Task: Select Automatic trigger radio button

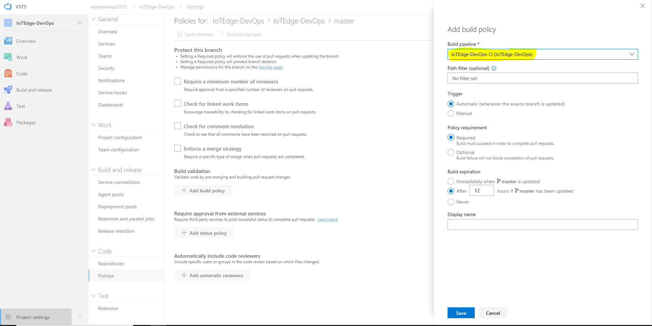Action: (451, 104)
